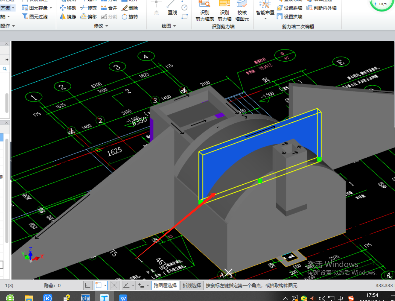Click the 1(3) status entry
The image size is (395, 301).
[9, 286]
